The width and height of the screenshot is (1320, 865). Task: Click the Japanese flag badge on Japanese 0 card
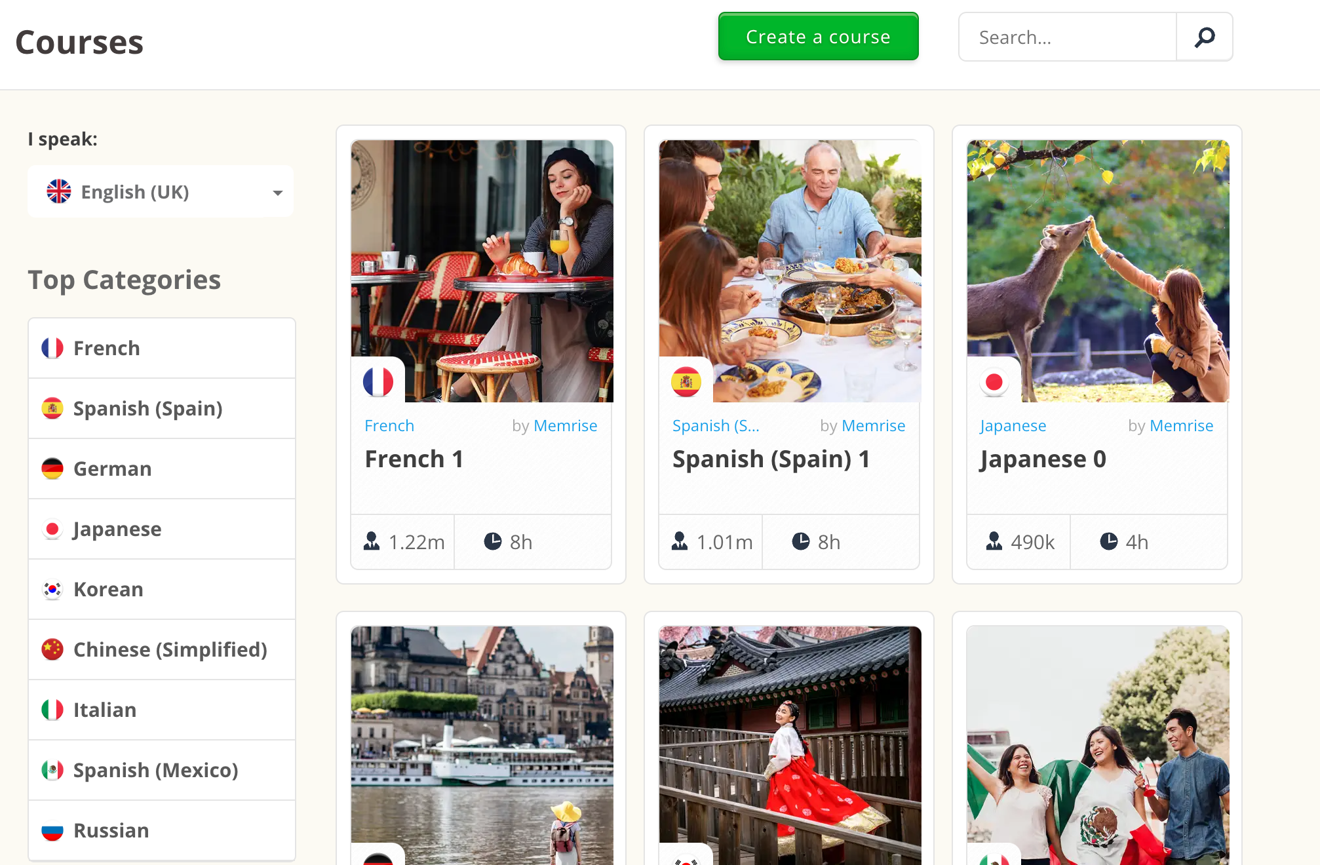click(x=994, y=381)
